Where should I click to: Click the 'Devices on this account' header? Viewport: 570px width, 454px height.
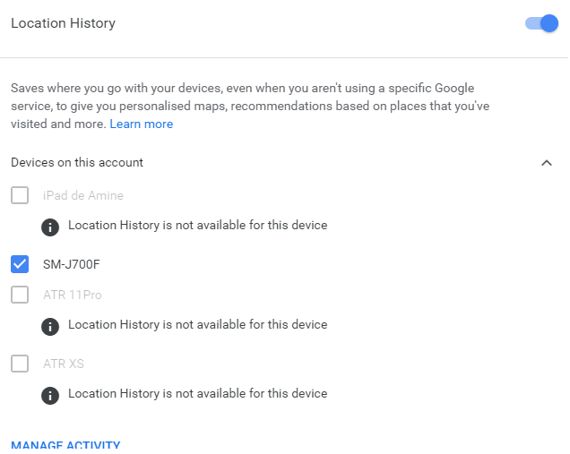pyautogui.click(x=77, y=163)
